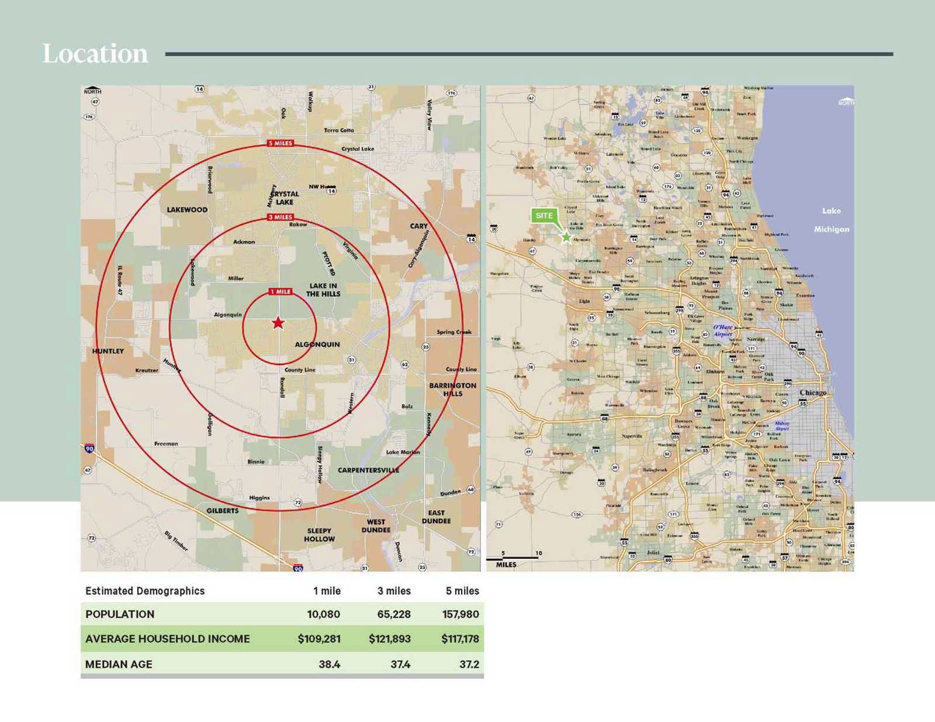935x722 pixels.
Task: Click the Estimated Demographics table header
Action: pos(145,591)
